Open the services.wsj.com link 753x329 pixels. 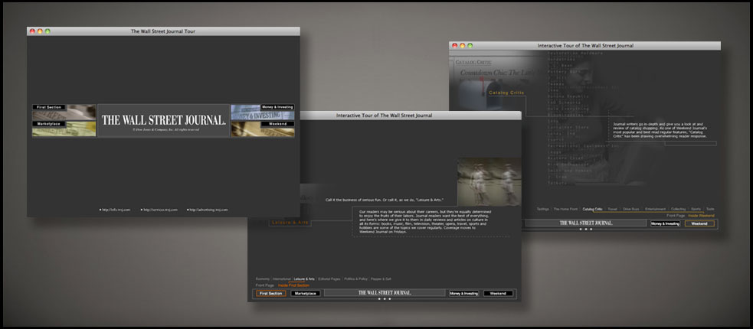[x=159, y=209]
